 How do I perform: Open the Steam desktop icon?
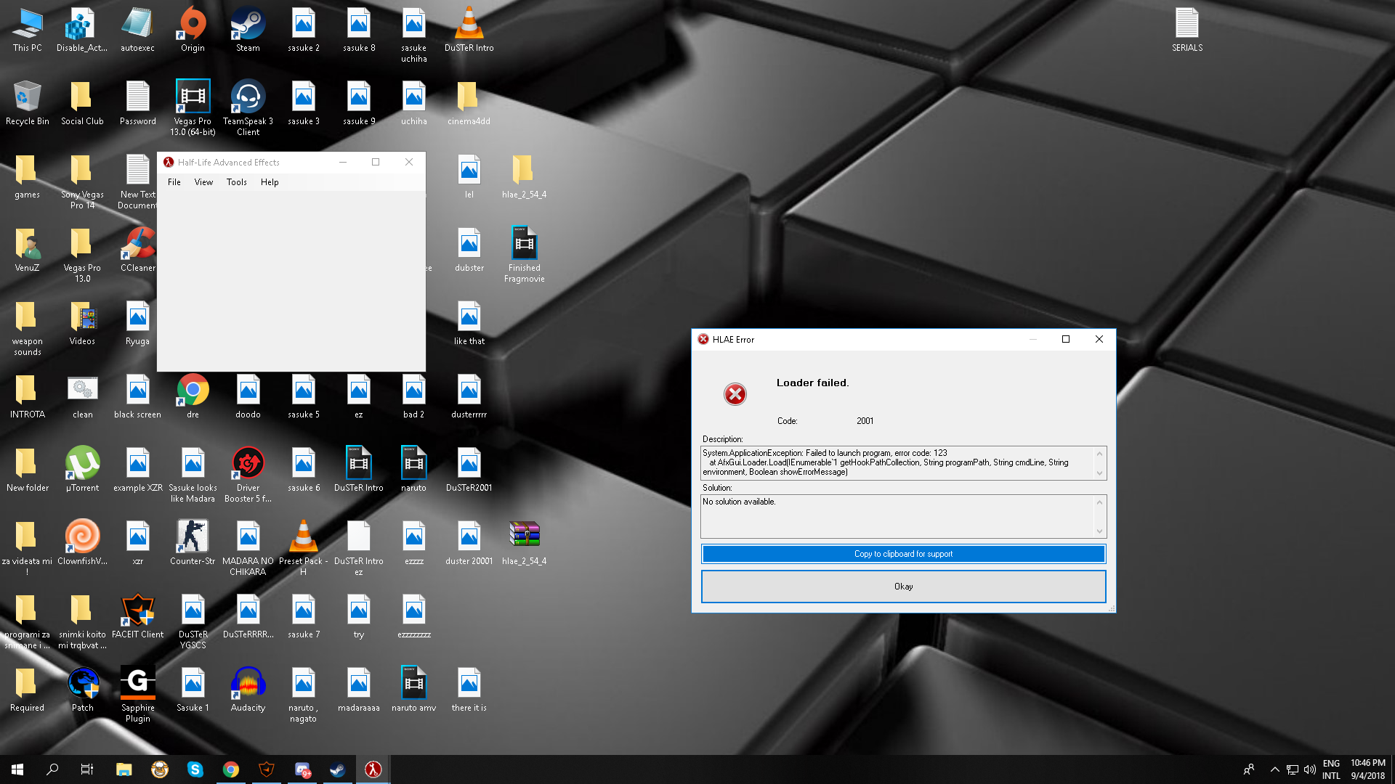click(x=247, y=30)
